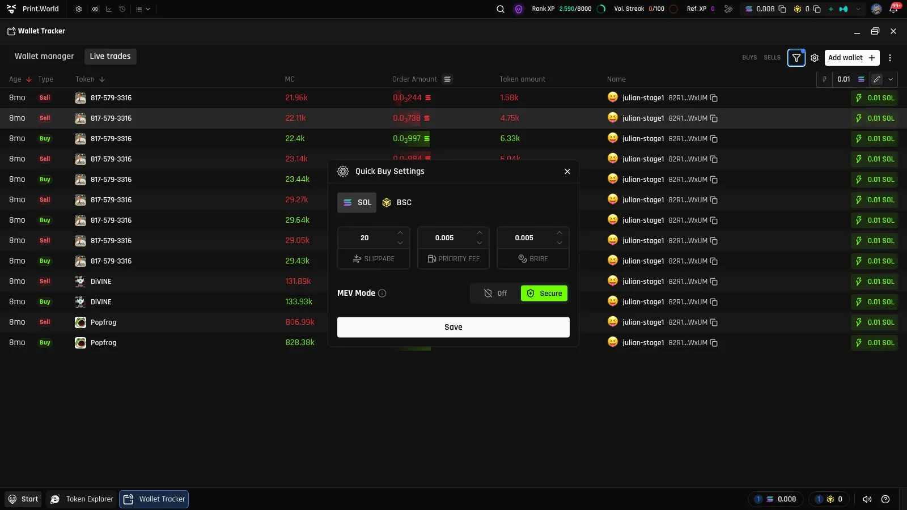Toggle the Order Amount currency icon

coord(447,79)
